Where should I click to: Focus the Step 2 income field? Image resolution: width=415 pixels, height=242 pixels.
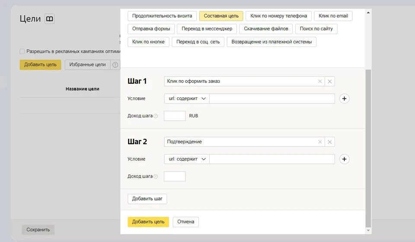click(175, 176)
